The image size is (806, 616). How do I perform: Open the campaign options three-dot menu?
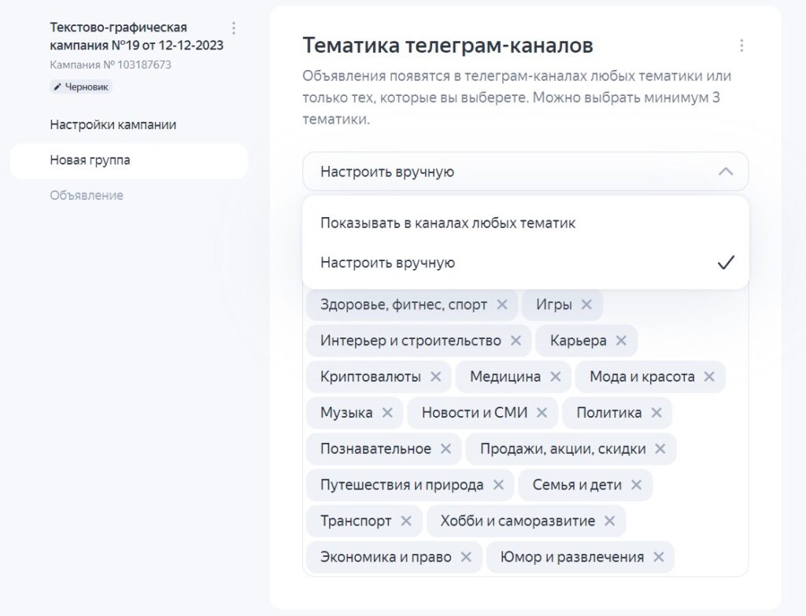coord(234,28)
